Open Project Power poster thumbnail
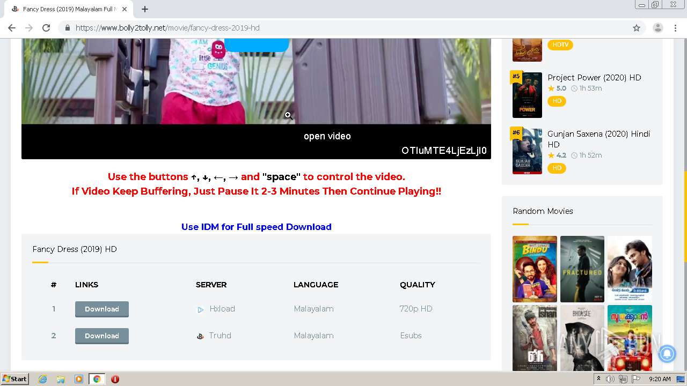 coord(527,95)
